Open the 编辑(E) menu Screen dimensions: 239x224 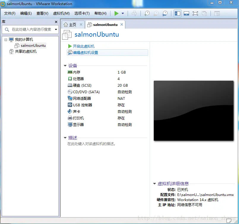[26, 13]
